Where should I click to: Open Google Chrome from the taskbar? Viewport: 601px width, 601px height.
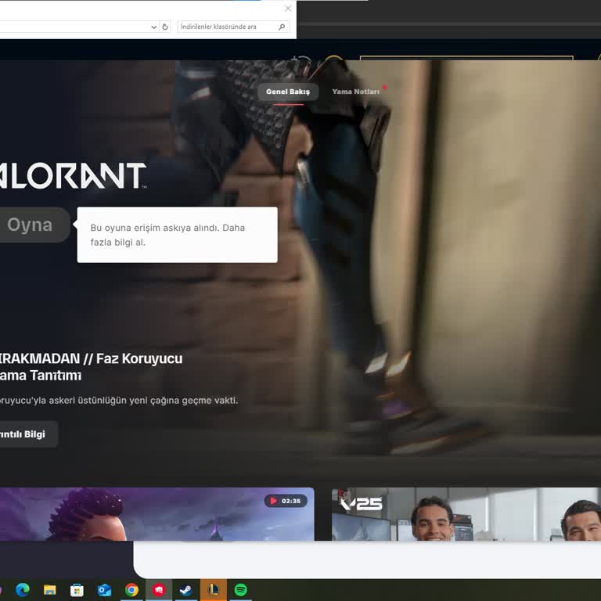tap(131, 590)
